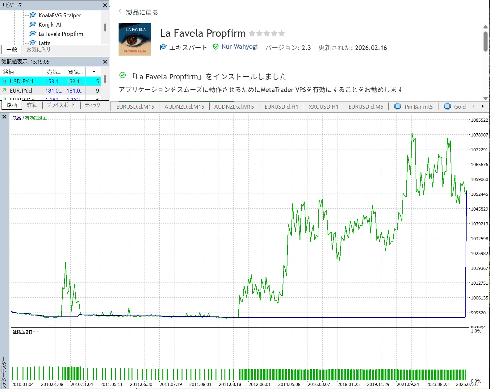Click the star rating of La Favela Propfirm
The image size is (490, 389).
(267, 33)
